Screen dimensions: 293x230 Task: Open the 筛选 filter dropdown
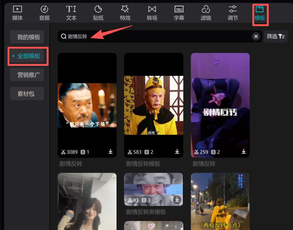275,36
